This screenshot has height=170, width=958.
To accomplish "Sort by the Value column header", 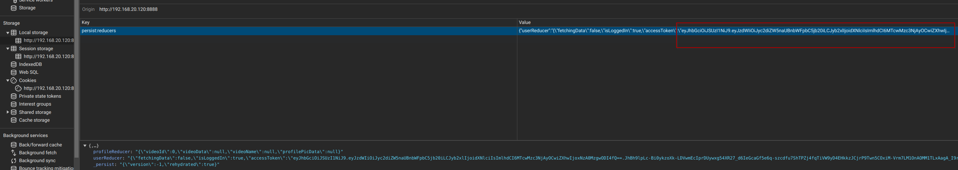I will 524,22.
